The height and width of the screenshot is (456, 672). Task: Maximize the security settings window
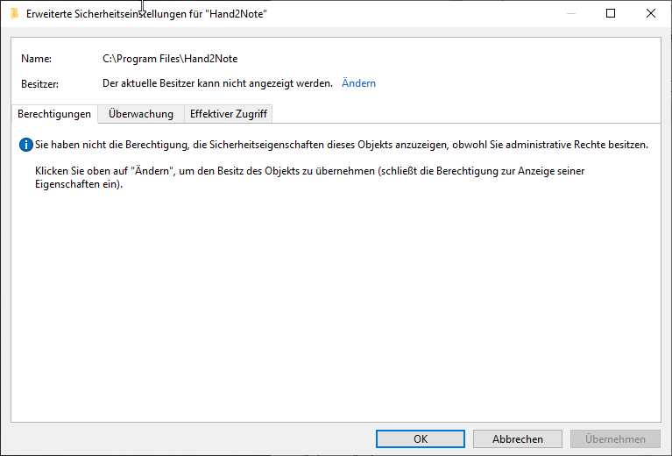[611, 13]
